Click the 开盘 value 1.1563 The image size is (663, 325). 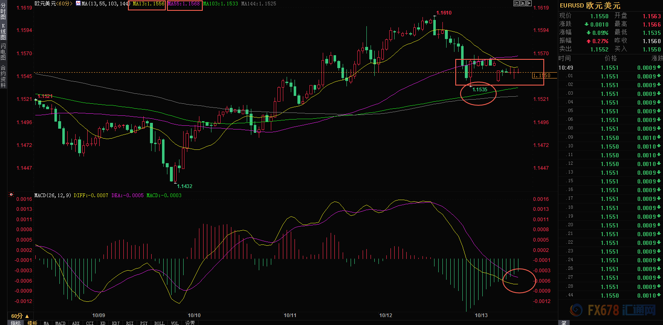[x=652, y=16]
